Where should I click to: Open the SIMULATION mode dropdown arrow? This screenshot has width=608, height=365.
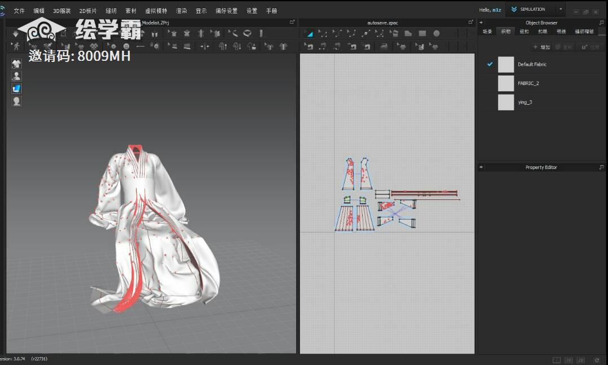[x=561, y=10]
